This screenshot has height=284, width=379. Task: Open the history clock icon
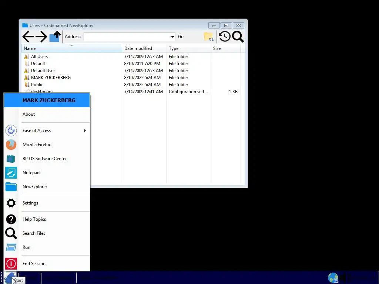coord(225,37)
